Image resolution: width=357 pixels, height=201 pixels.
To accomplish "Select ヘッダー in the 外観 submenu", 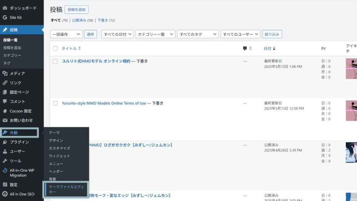I will [56, 171].
